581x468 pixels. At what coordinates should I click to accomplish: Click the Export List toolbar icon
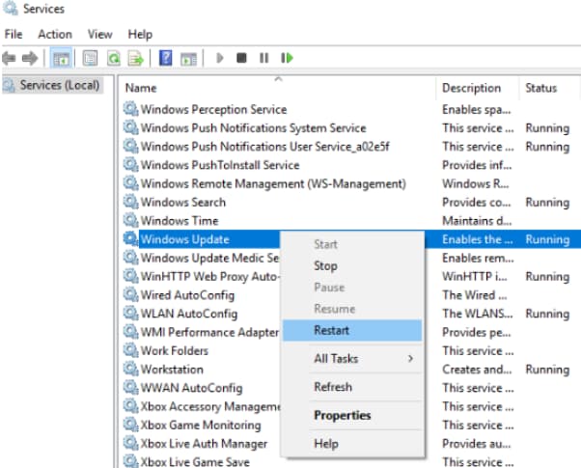136,58
